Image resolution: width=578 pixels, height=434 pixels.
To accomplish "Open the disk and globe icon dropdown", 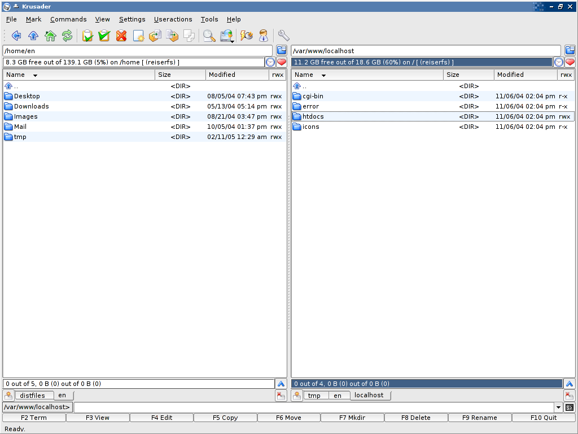I will coord(227,36).
